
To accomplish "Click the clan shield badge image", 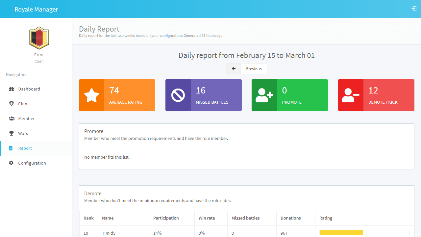I will 39,38.
